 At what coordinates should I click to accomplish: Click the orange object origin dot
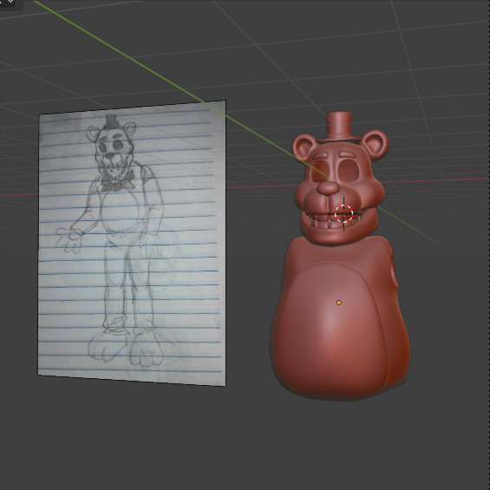pyautogui.click(x=339, y=303)
